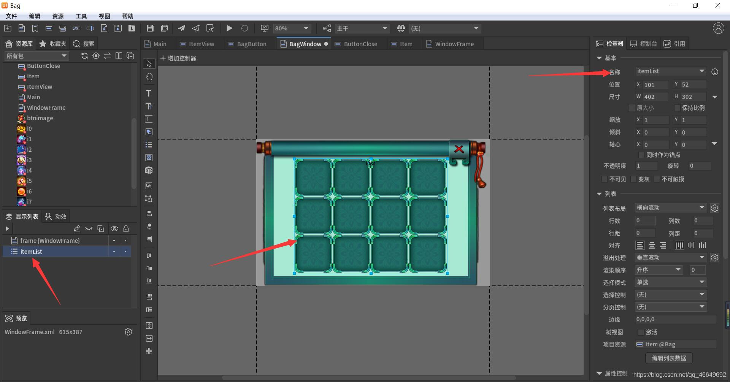
Task: Open the 文件 menu
Action: point(11,16)
